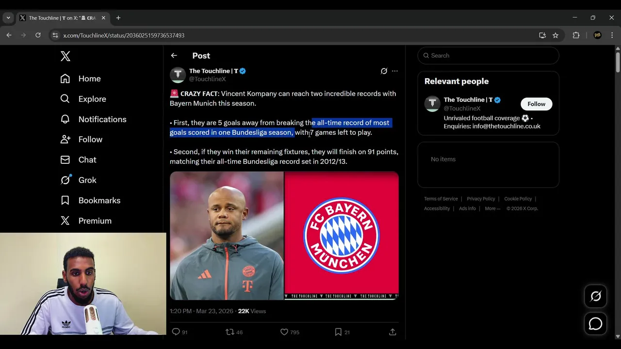Follow The Touchline in Relevant people

pyautogui.click(x=536, y=104)
